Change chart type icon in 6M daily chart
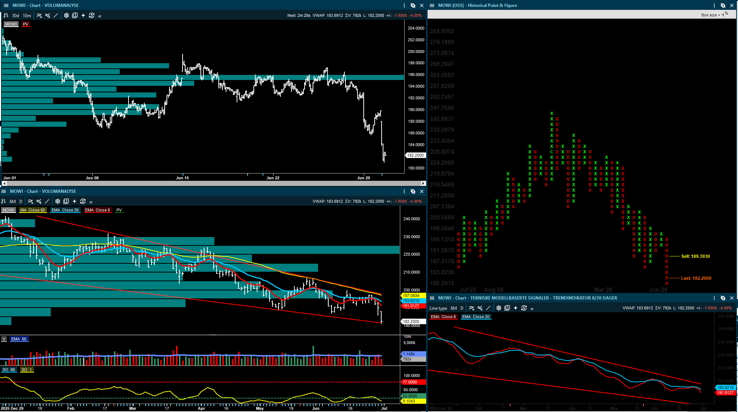738x412 pixels. point(4,201)
